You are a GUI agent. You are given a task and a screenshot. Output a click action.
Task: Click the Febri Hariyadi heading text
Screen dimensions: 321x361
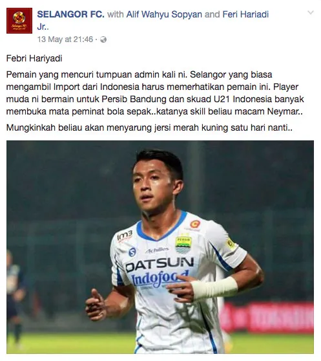coord(34,58)
